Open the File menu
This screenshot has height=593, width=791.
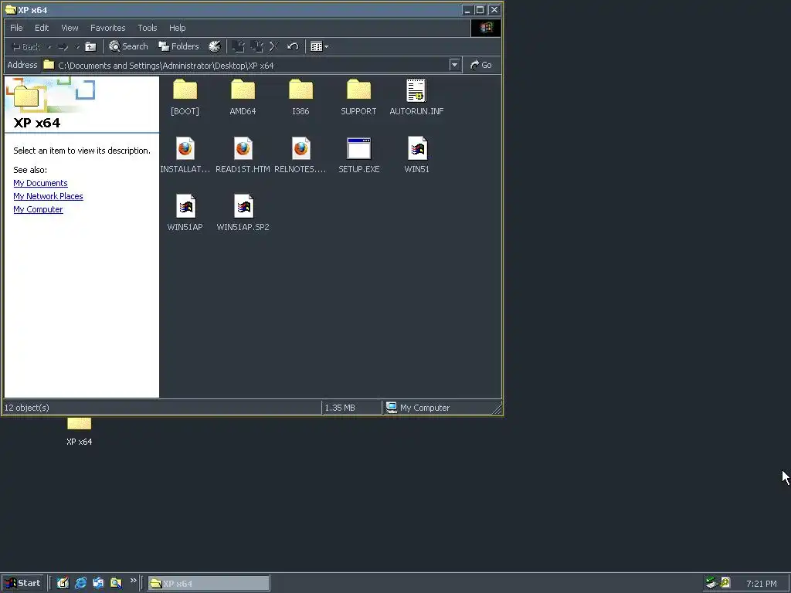pos(16,28)
